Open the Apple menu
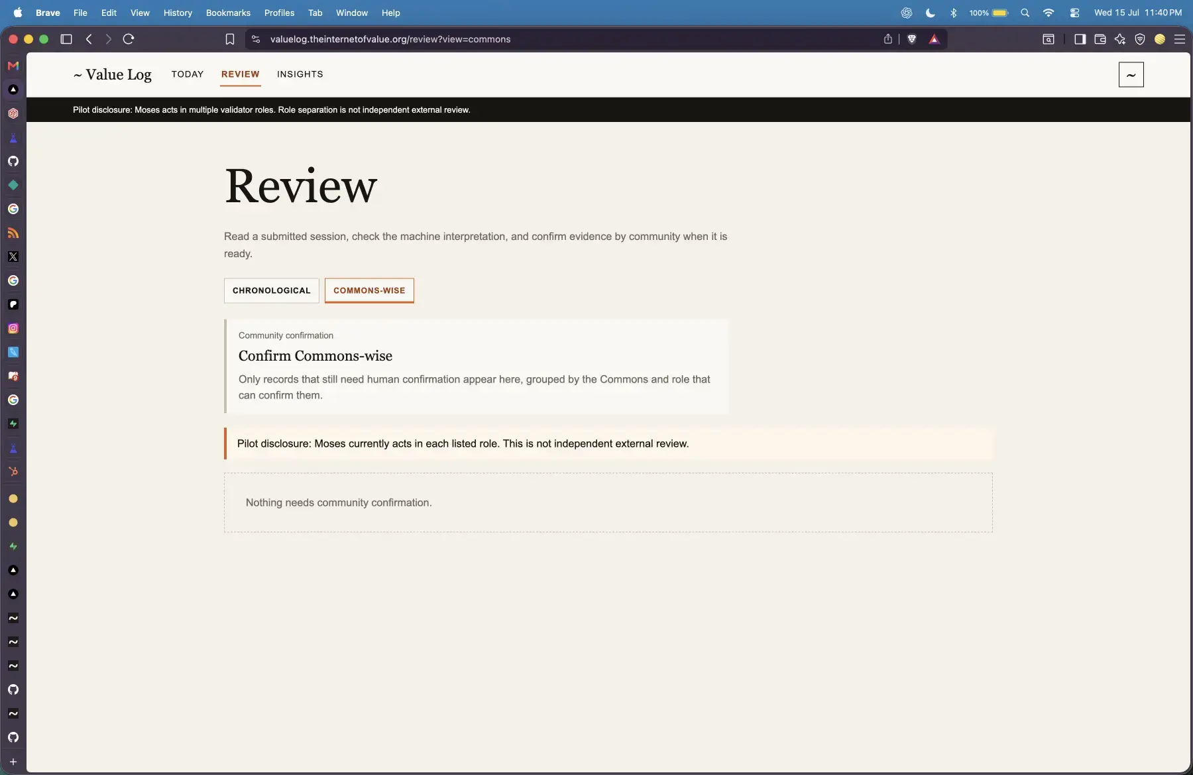Viewport: 1193px width, 775px height. (17, 13)
